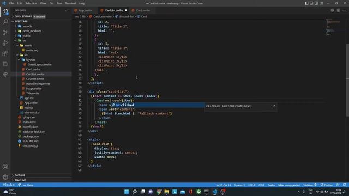Click Live Share in status bar
The height and width of the screenshot is (196, 349).
(26, 185)
